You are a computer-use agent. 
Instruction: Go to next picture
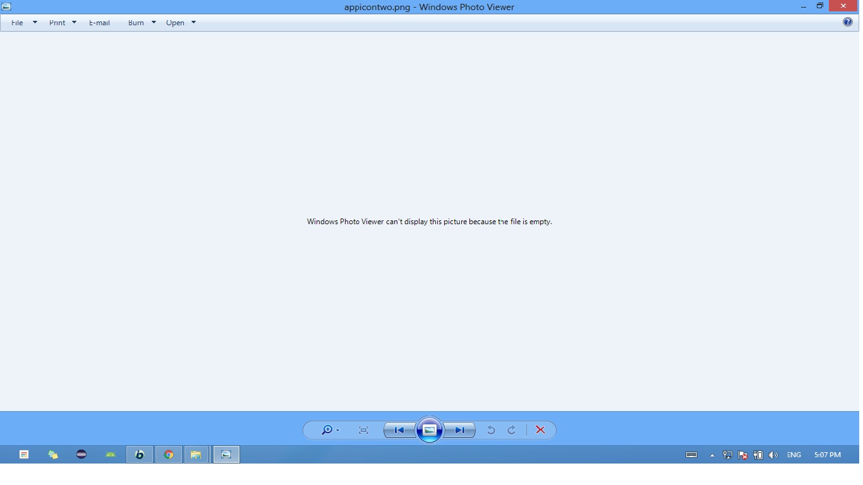tap(460, 430)
